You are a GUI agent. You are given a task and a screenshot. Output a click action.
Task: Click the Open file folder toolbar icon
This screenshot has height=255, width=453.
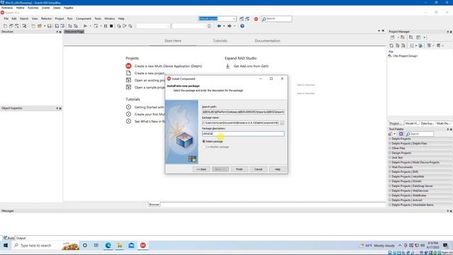pyautogui.click(x=40, y=26)
